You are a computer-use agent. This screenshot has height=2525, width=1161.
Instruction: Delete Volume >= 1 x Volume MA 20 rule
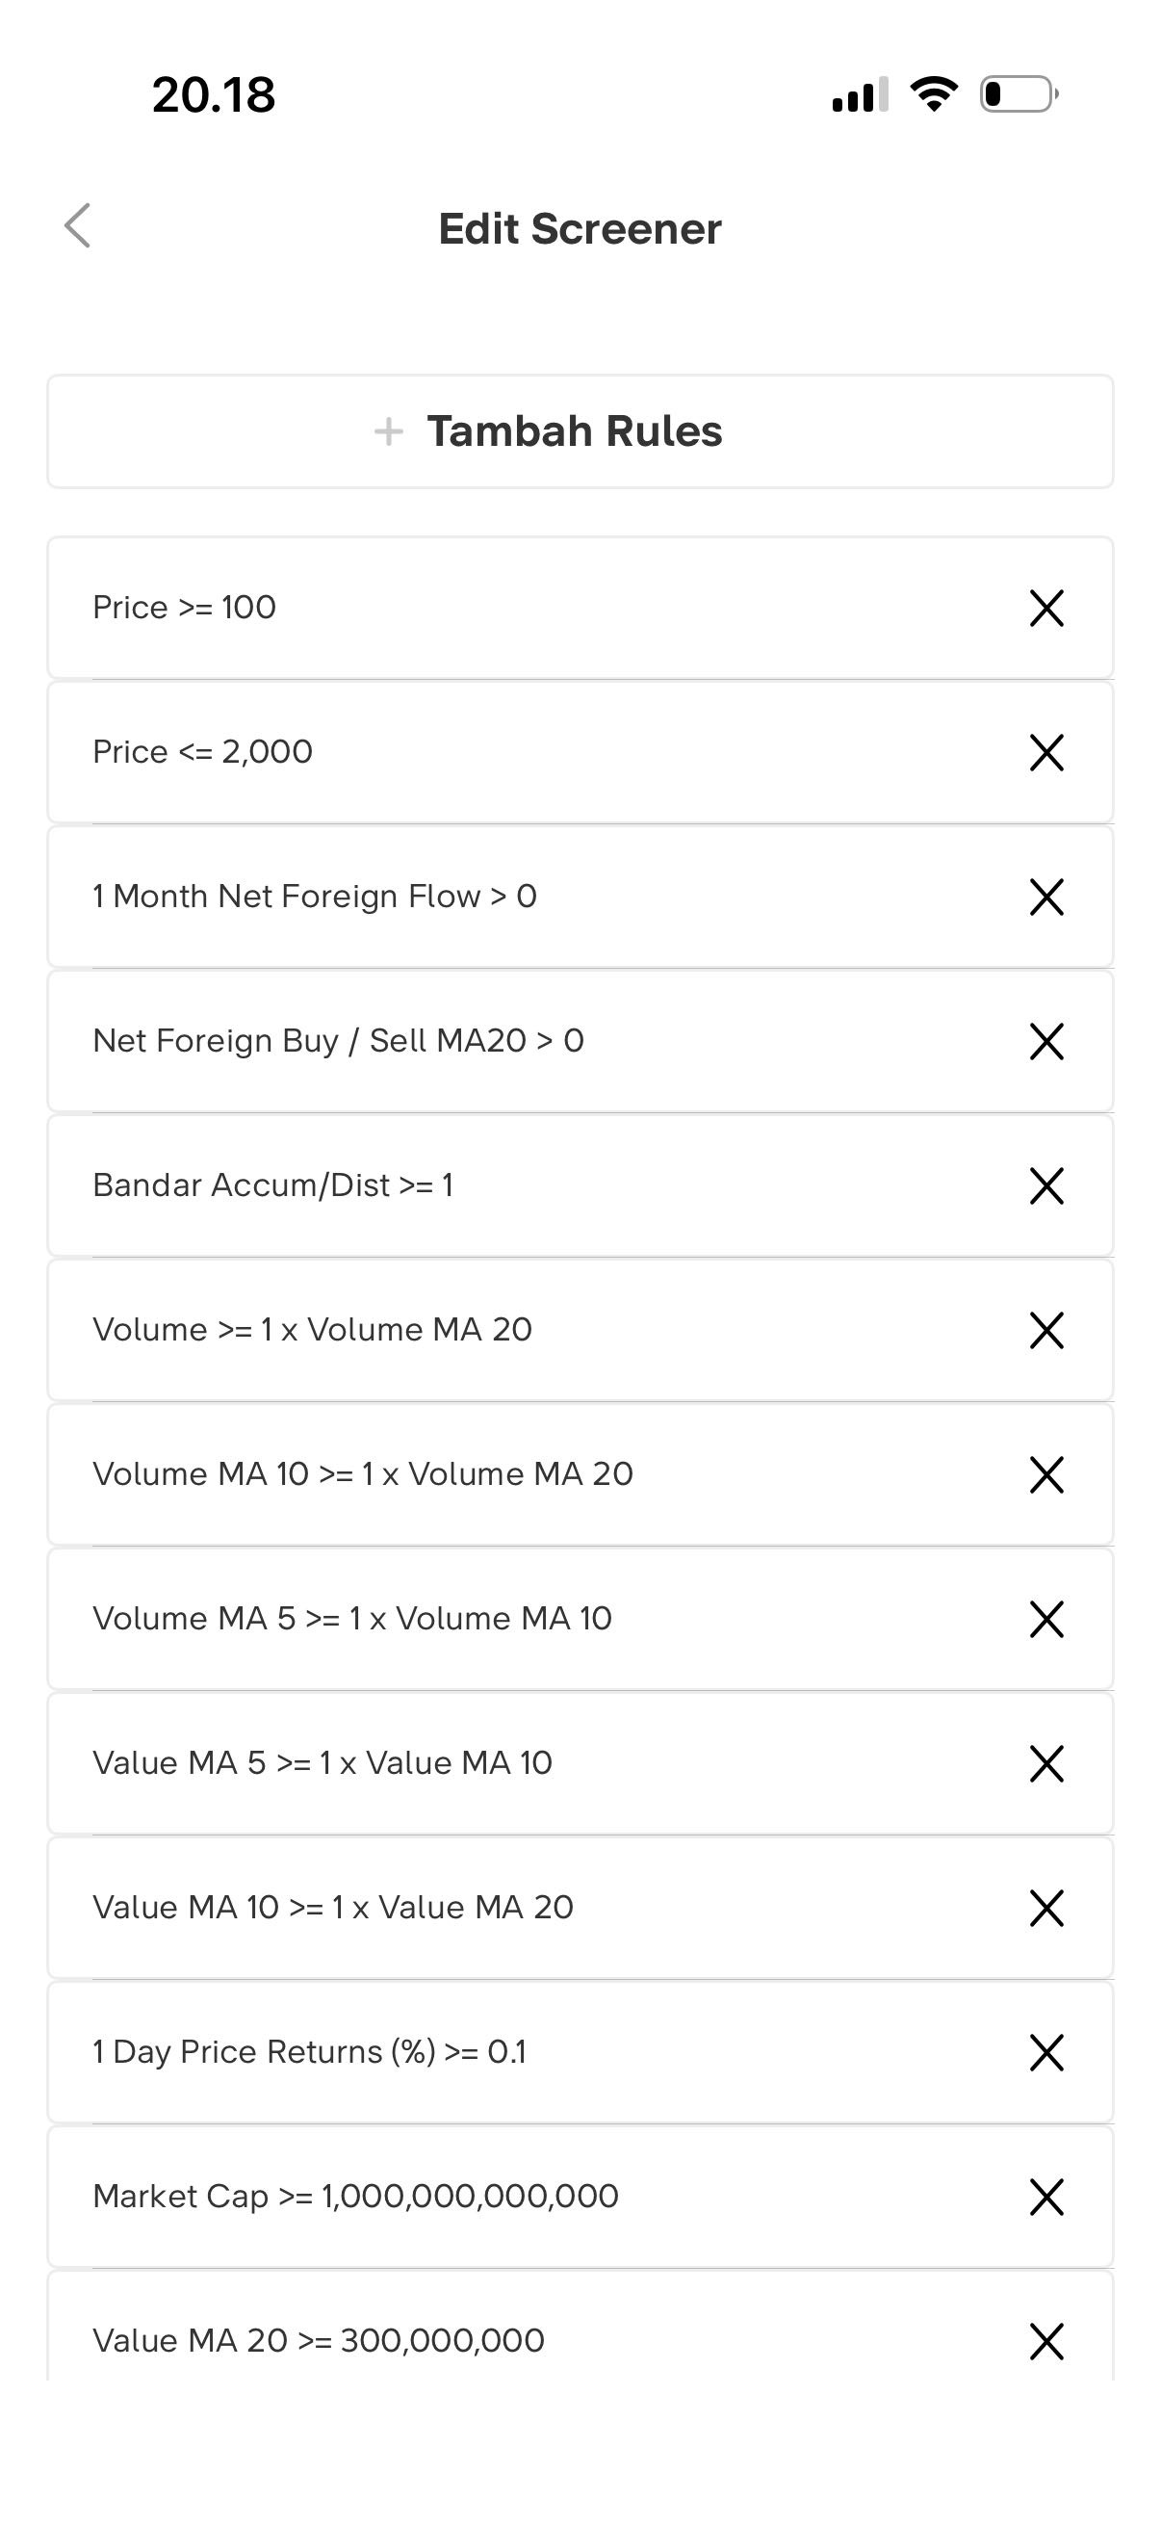(x=1046, y=1330)
